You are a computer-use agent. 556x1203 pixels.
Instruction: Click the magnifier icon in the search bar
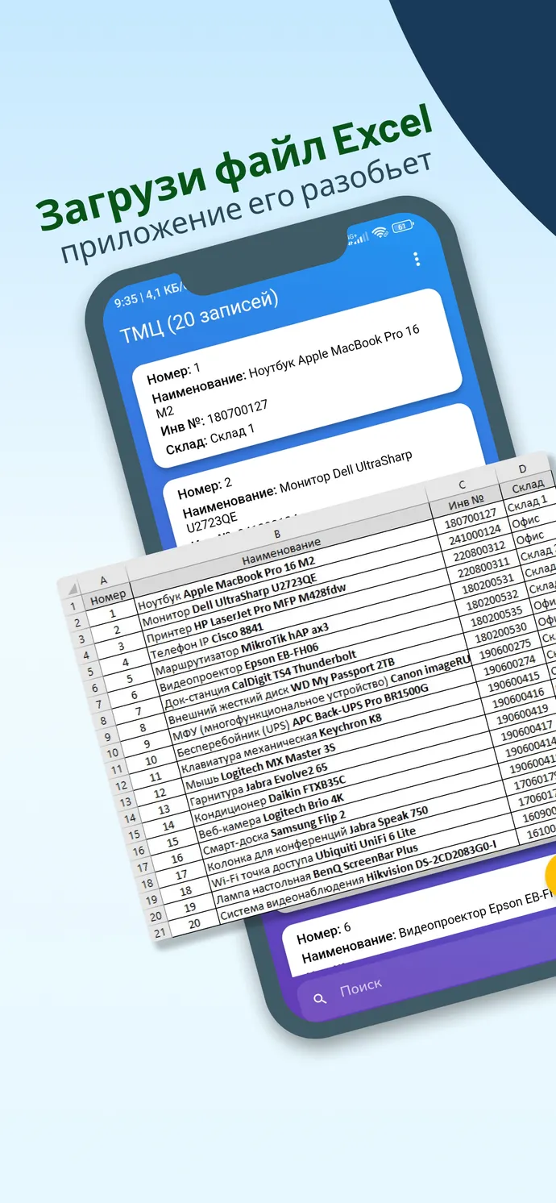pos(320,999)
